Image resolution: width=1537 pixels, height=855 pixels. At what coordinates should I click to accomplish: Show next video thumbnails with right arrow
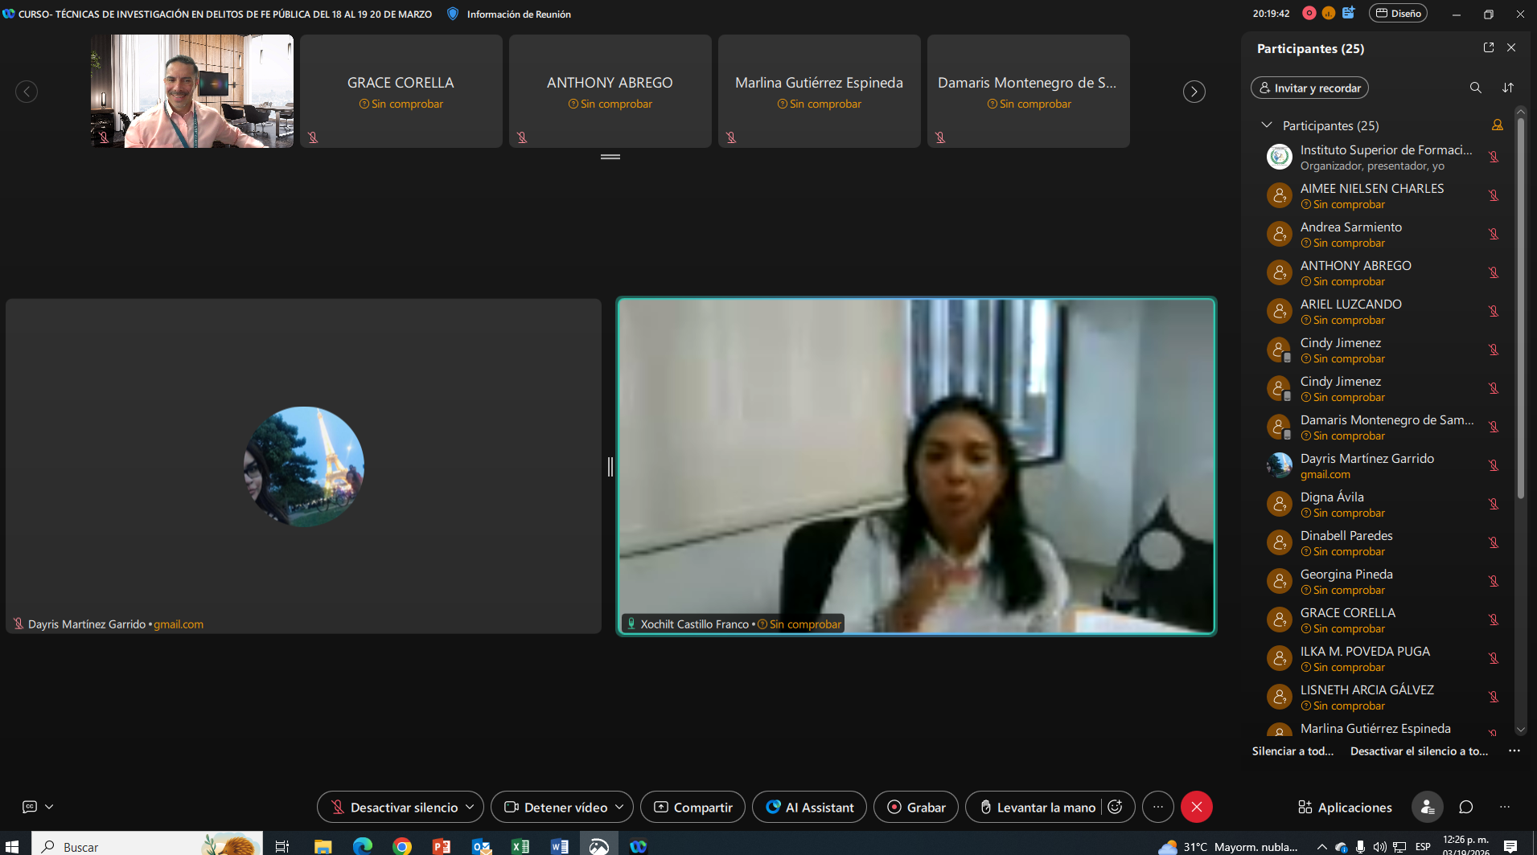point(1194,92)
